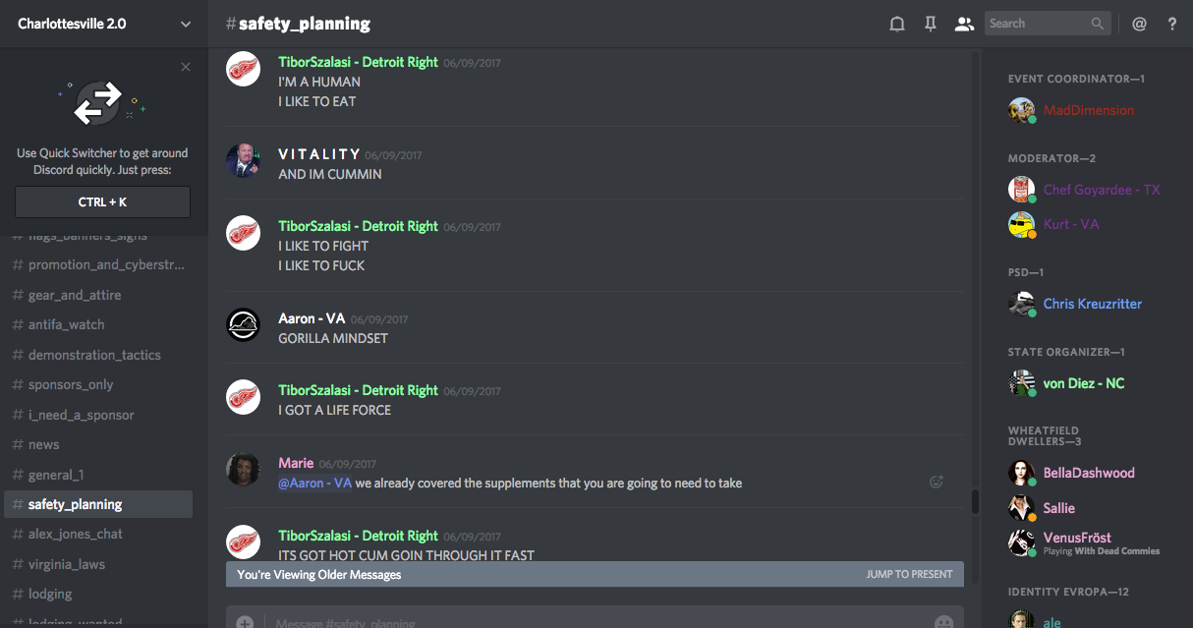Show pinned messages with pin icon
1193x628 pixels.
click(x=930, y=24)
